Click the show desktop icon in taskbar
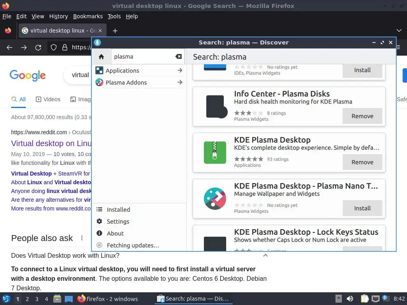 pyautogui.click(x=69, y=299)
